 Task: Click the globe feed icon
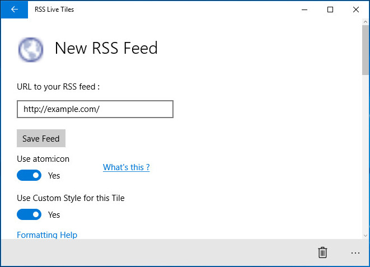(31, 49)
